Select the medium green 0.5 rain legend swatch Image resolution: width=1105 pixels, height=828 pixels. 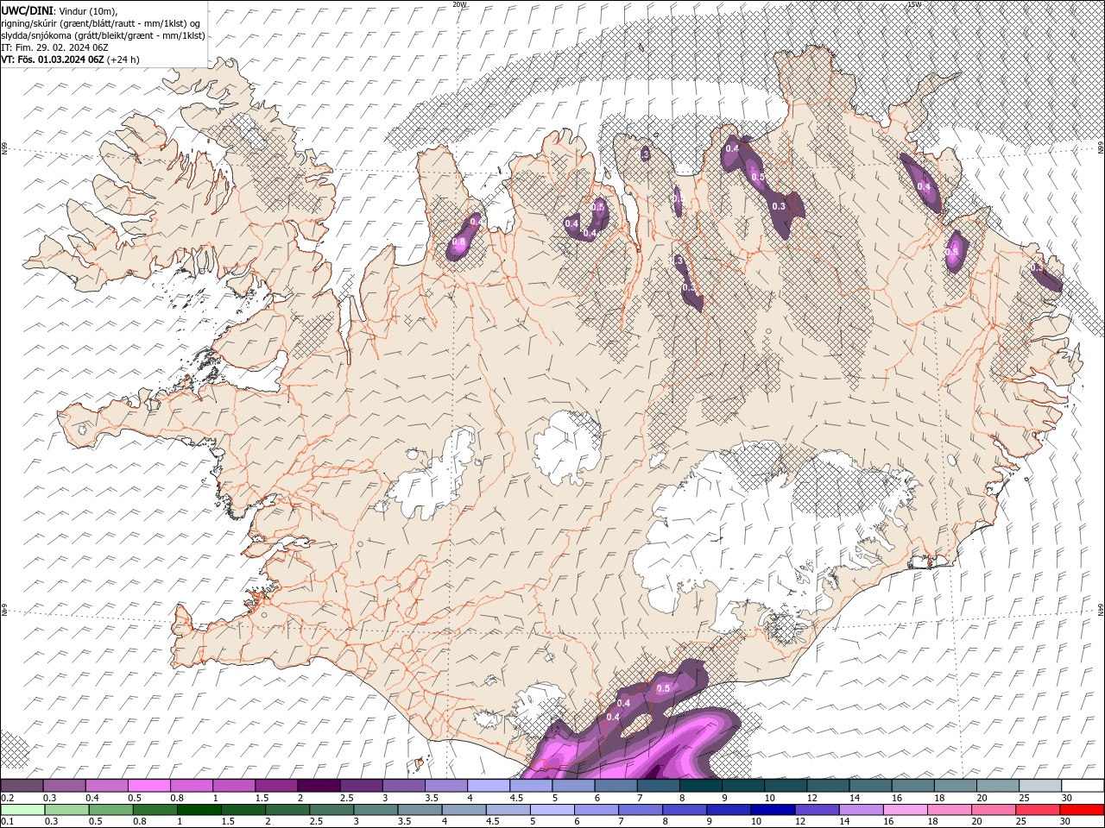click(x=110, y=810)
